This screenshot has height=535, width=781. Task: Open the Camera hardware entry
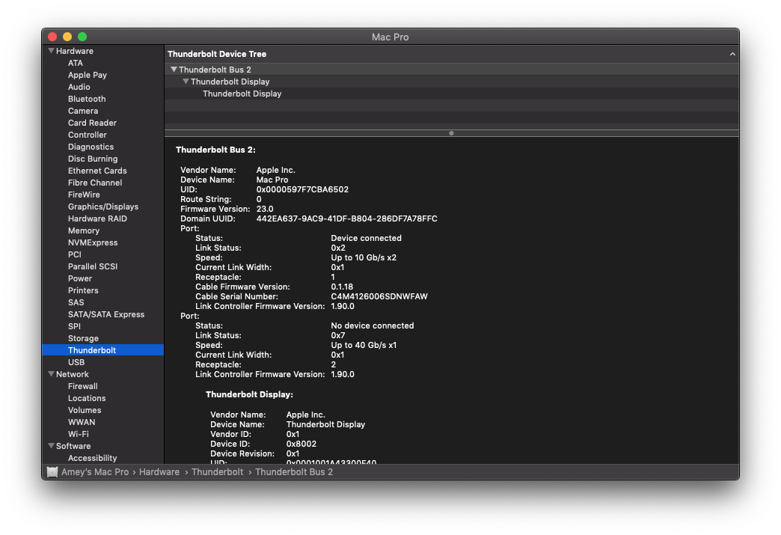[83, 111]
